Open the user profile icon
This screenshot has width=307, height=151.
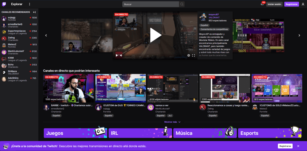point(303,4)
